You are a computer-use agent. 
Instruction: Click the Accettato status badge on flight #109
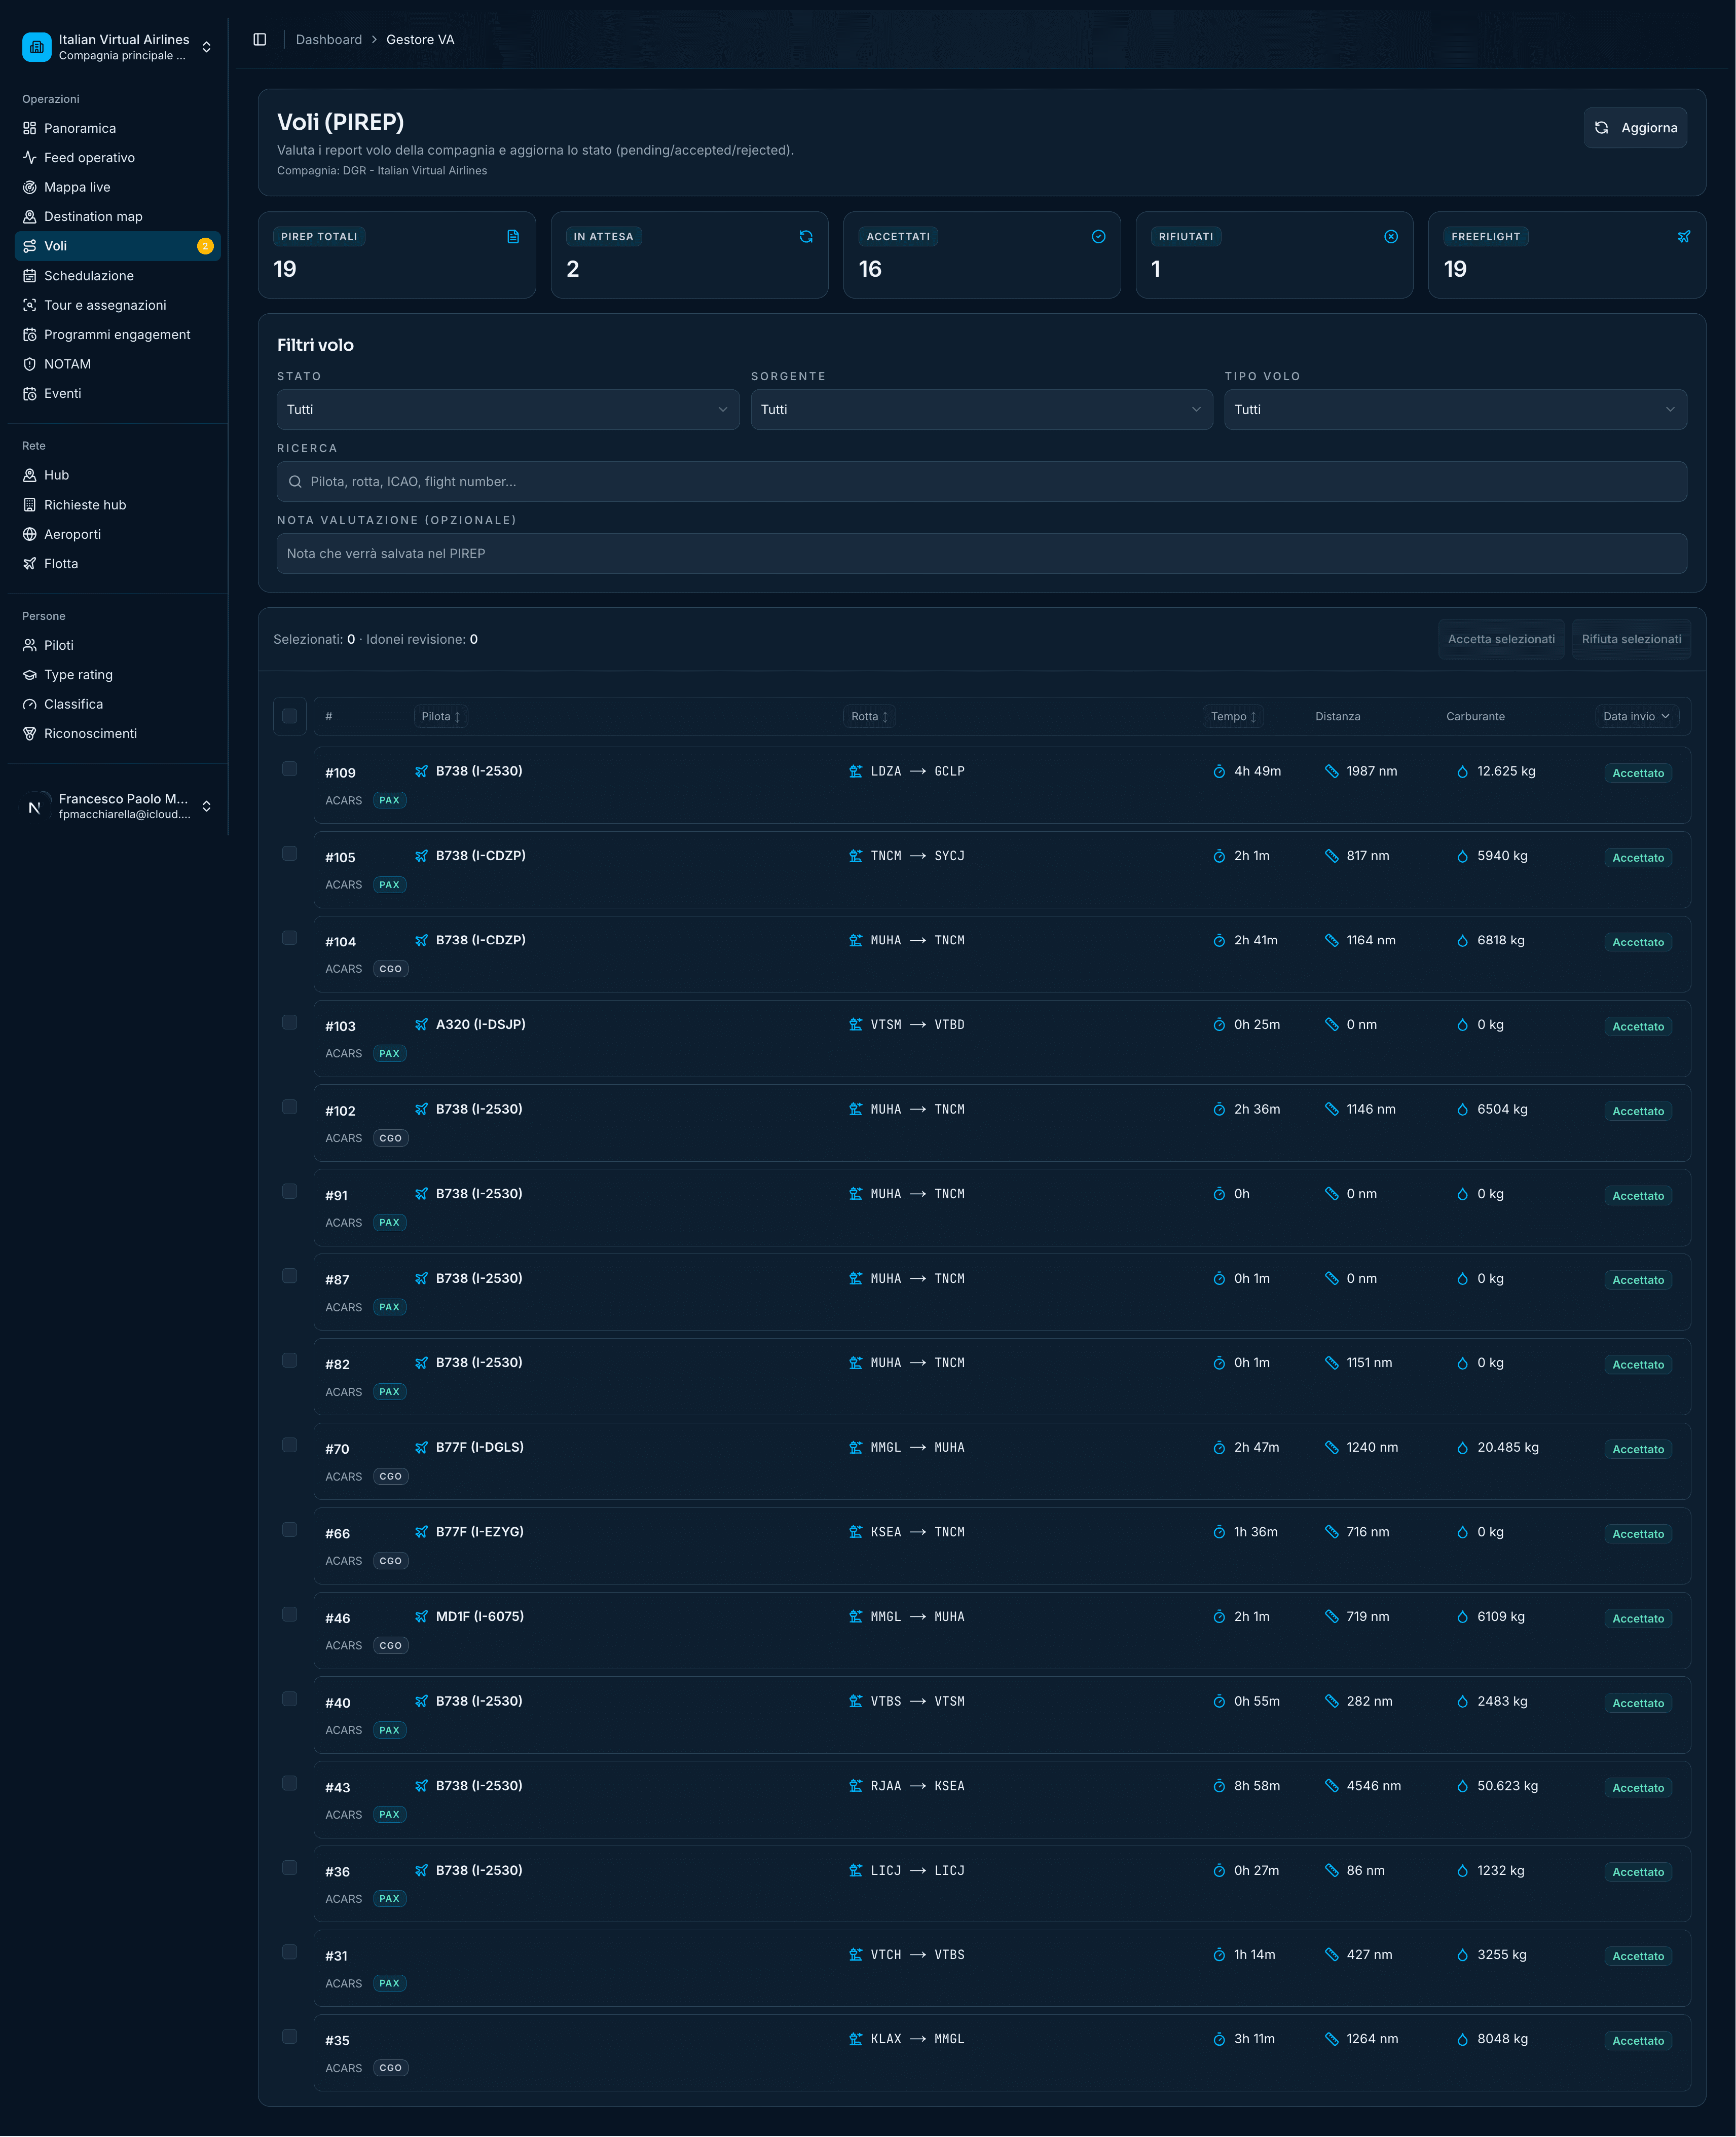1638,773
